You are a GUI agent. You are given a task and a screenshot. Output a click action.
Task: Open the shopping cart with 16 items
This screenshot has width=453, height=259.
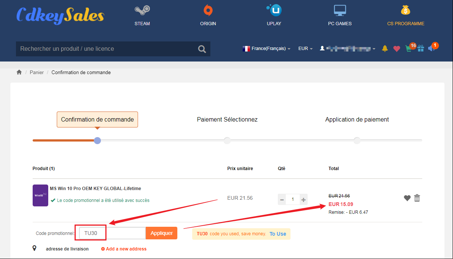(409, 48)
